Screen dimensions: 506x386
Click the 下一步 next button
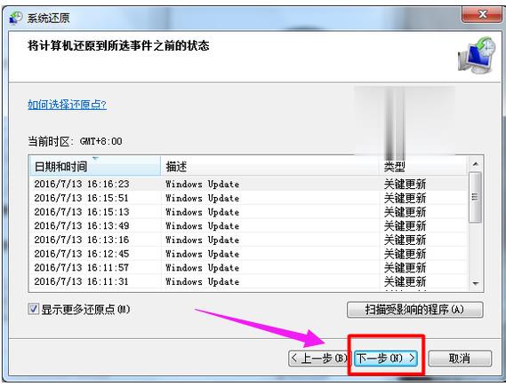click(386, 358)
